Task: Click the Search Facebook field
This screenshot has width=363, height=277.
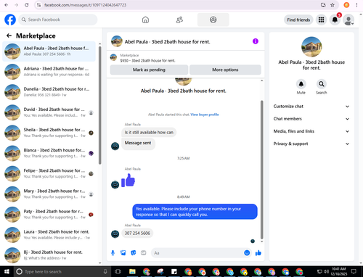Action: [58, 20]
